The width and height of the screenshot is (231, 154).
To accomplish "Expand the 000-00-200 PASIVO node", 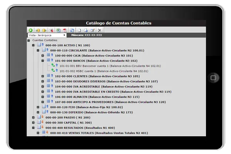I will click(33, 117).
